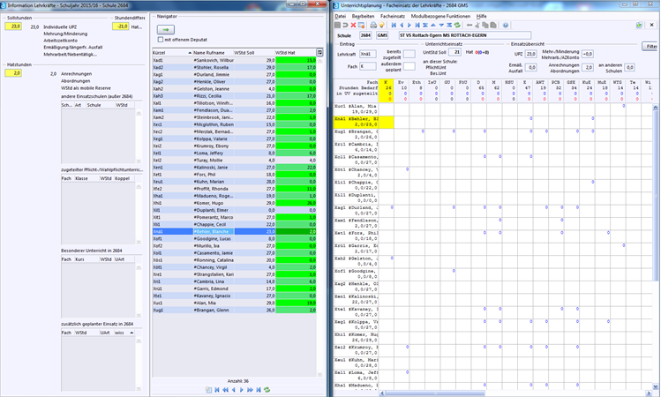This screenshot has width=661, height=397.
Task: Click the UntStd Soll field showing 21
Action: pos(454,52)
